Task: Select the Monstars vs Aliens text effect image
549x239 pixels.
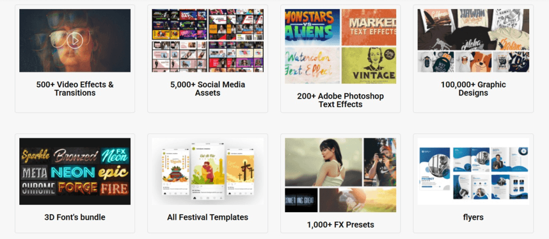Action: click(x=312, y=27)
